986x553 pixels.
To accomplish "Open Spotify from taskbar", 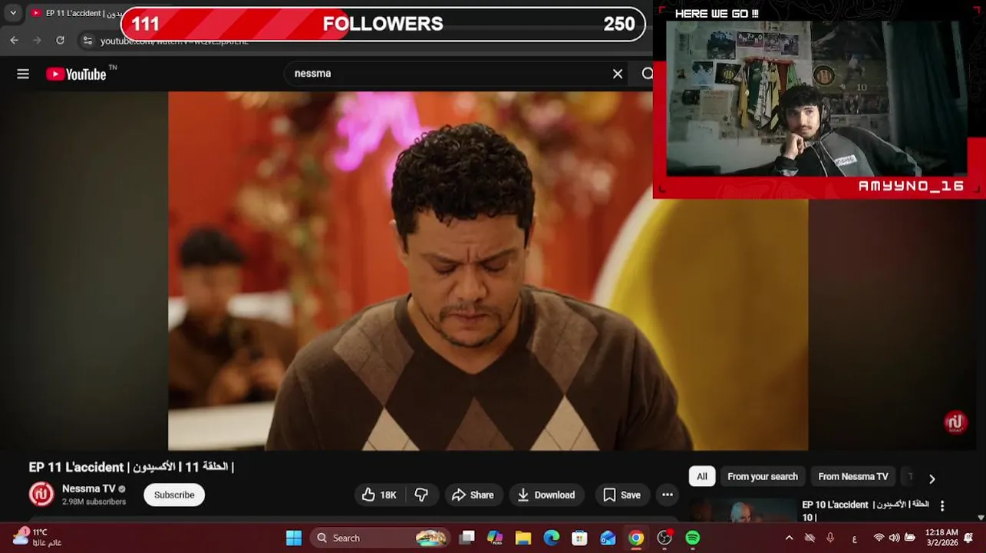I will pos(692,538).
